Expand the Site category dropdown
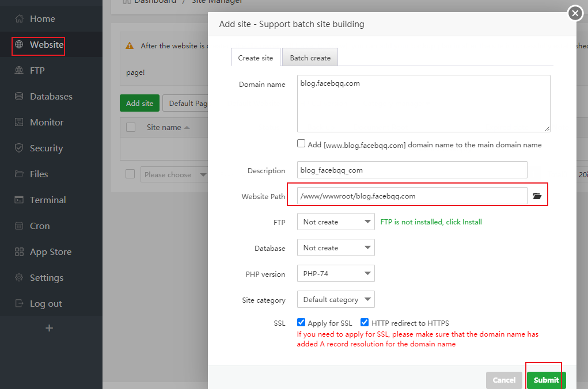 (336, 300)
